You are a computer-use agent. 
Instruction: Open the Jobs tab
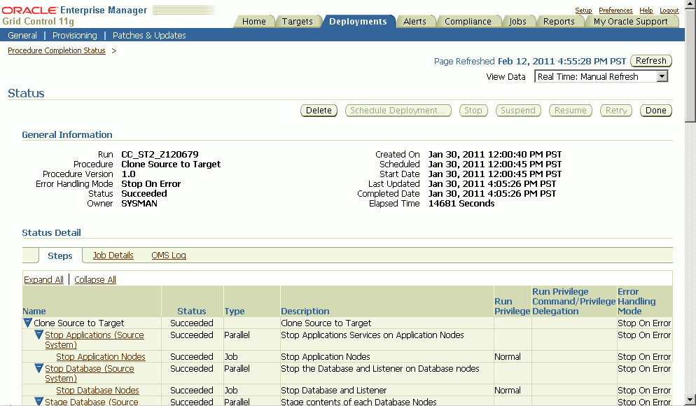tap(517, 21)
